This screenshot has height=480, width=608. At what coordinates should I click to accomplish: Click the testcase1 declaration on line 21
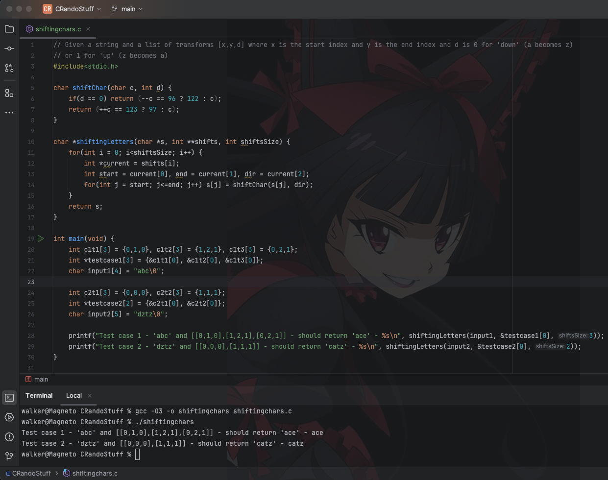[x=166, y=260]
